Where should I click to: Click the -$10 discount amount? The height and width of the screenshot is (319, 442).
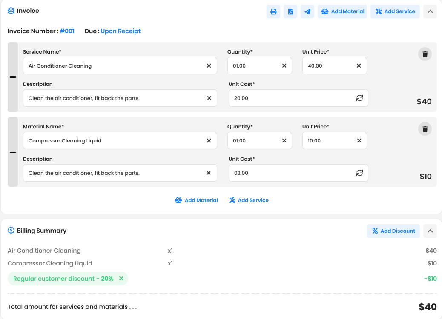430,279
